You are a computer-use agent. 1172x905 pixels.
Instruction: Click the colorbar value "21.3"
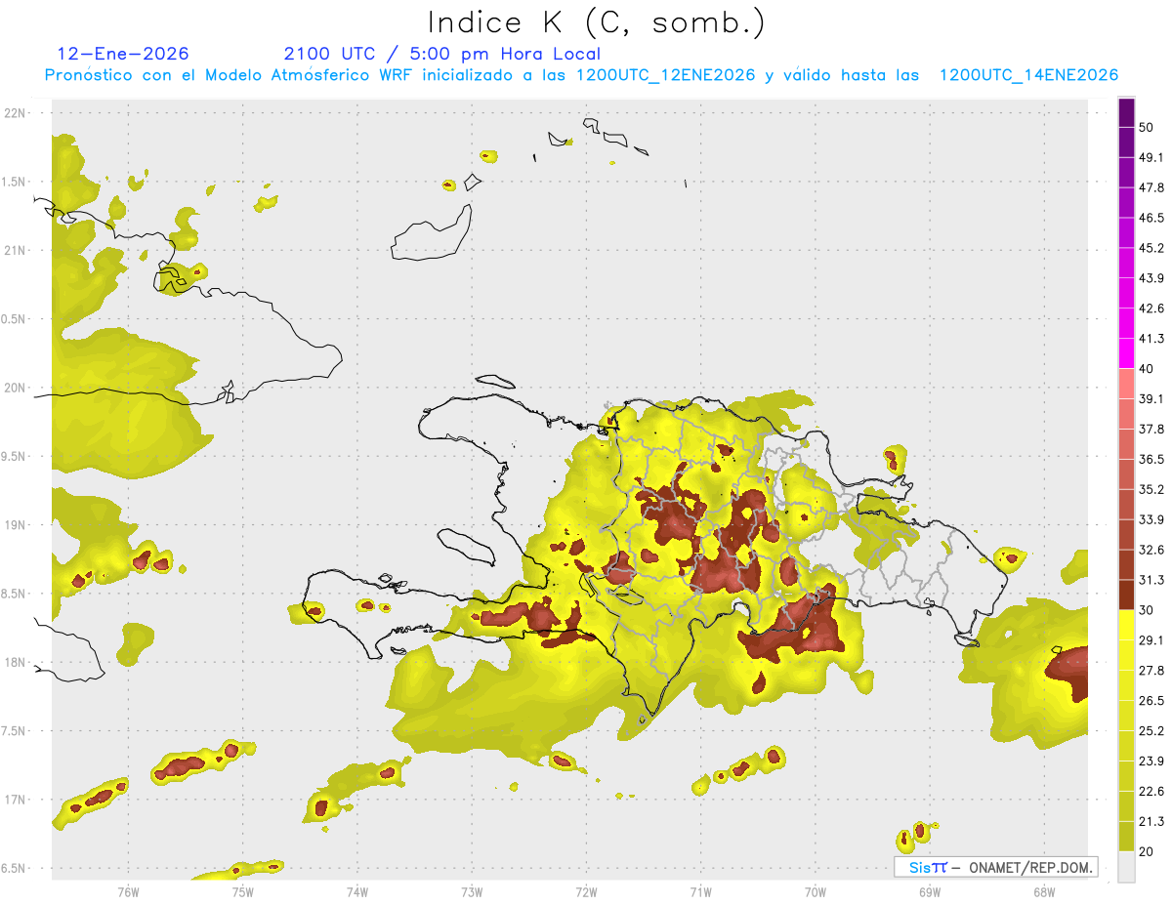[x=1152, y=821]
